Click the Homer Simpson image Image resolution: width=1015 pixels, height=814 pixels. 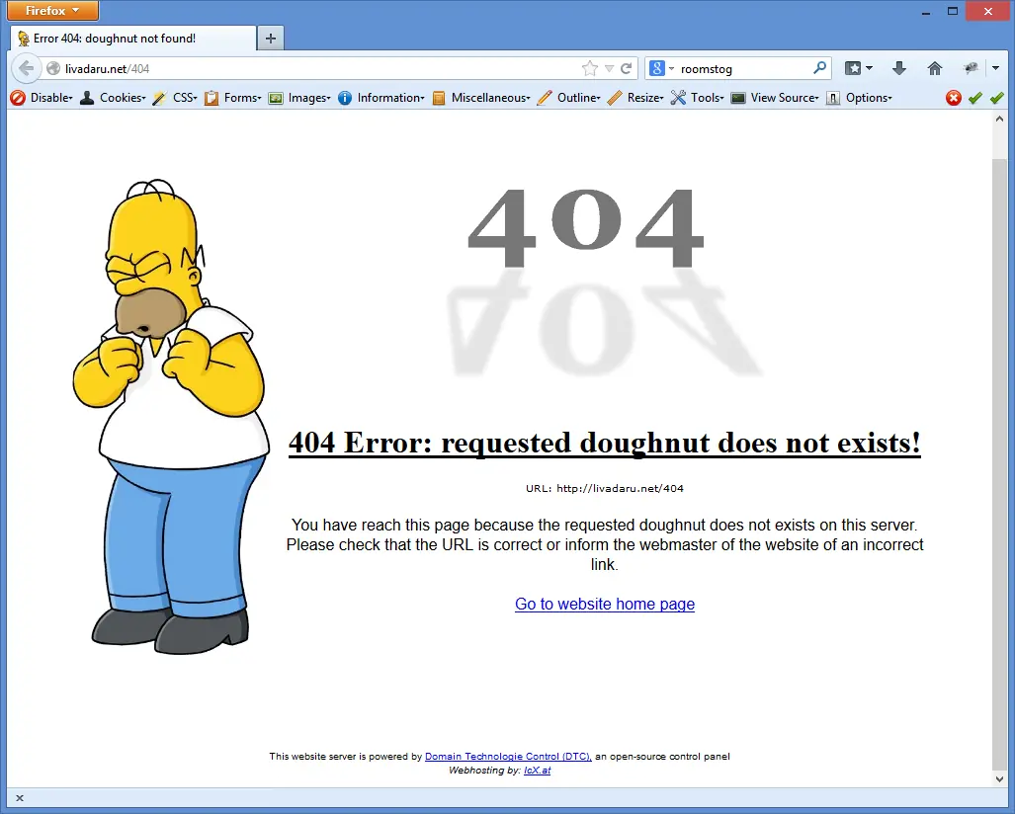pos(171,416)
